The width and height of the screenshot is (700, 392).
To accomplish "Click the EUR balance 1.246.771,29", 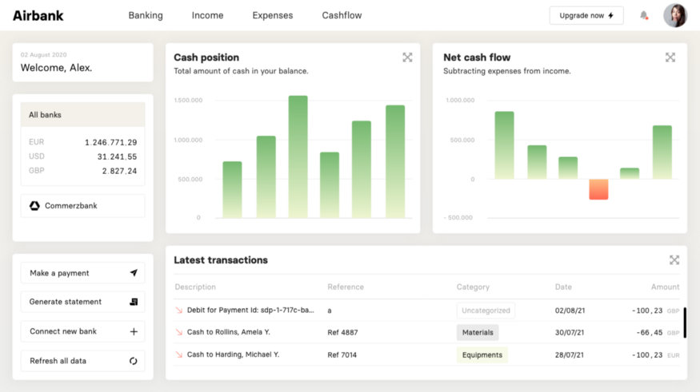I will 110,142.
